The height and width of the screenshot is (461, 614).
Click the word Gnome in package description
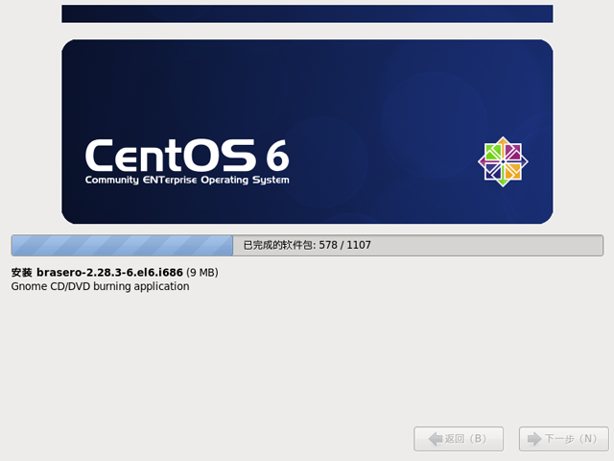point(28,286)
